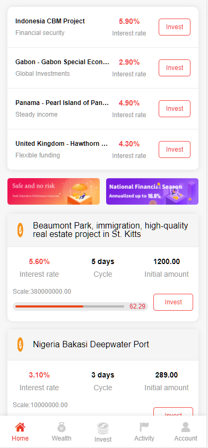Open Beaumont Park real estate project title
208x448 pixels.
coord(110,230)
